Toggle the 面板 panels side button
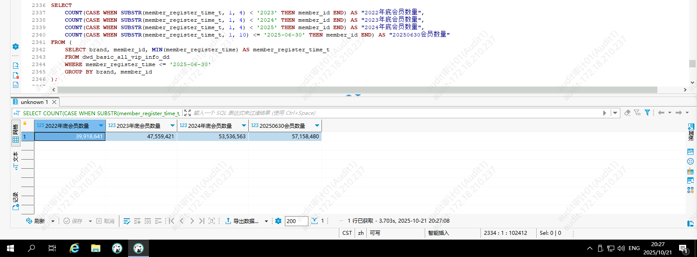Screen dimensions: 697x257 [x=691, y=132]
